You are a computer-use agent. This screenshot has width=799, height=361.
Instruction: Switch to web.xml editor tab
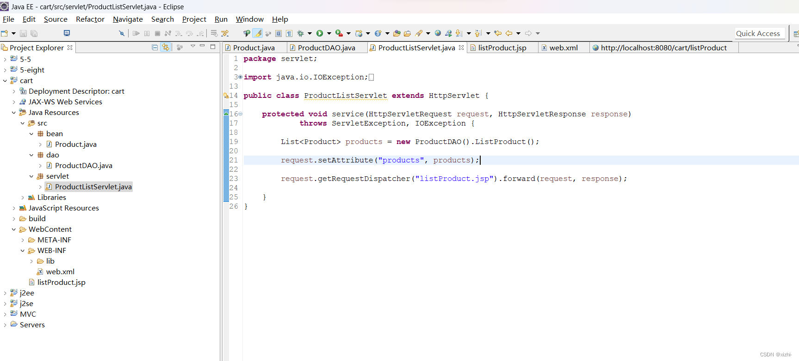563,48
